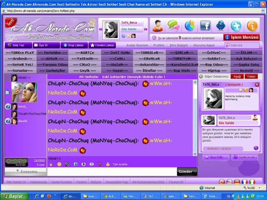
Task: Show next profile with right double arrow
Action: tap(145, 29)
